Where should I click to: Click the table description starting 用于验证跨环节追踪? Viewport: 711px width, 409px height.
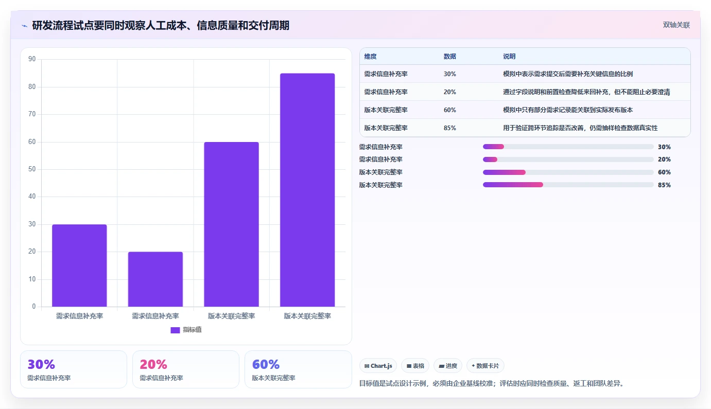click(x=580, y=128)
